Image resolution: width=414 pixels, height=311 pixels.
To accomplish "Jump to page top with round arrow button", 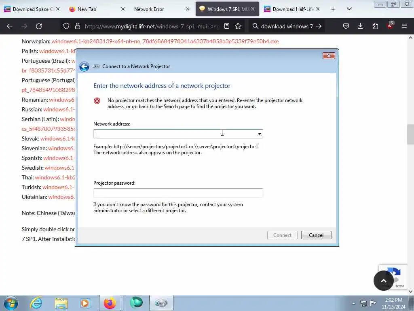I will coord(384,281).
